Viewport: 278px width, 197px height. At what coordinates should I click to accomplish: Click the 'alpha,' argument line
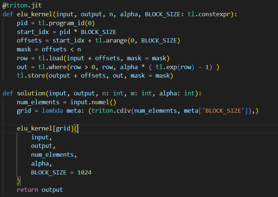pyautogui.click(x=41, y=163)
